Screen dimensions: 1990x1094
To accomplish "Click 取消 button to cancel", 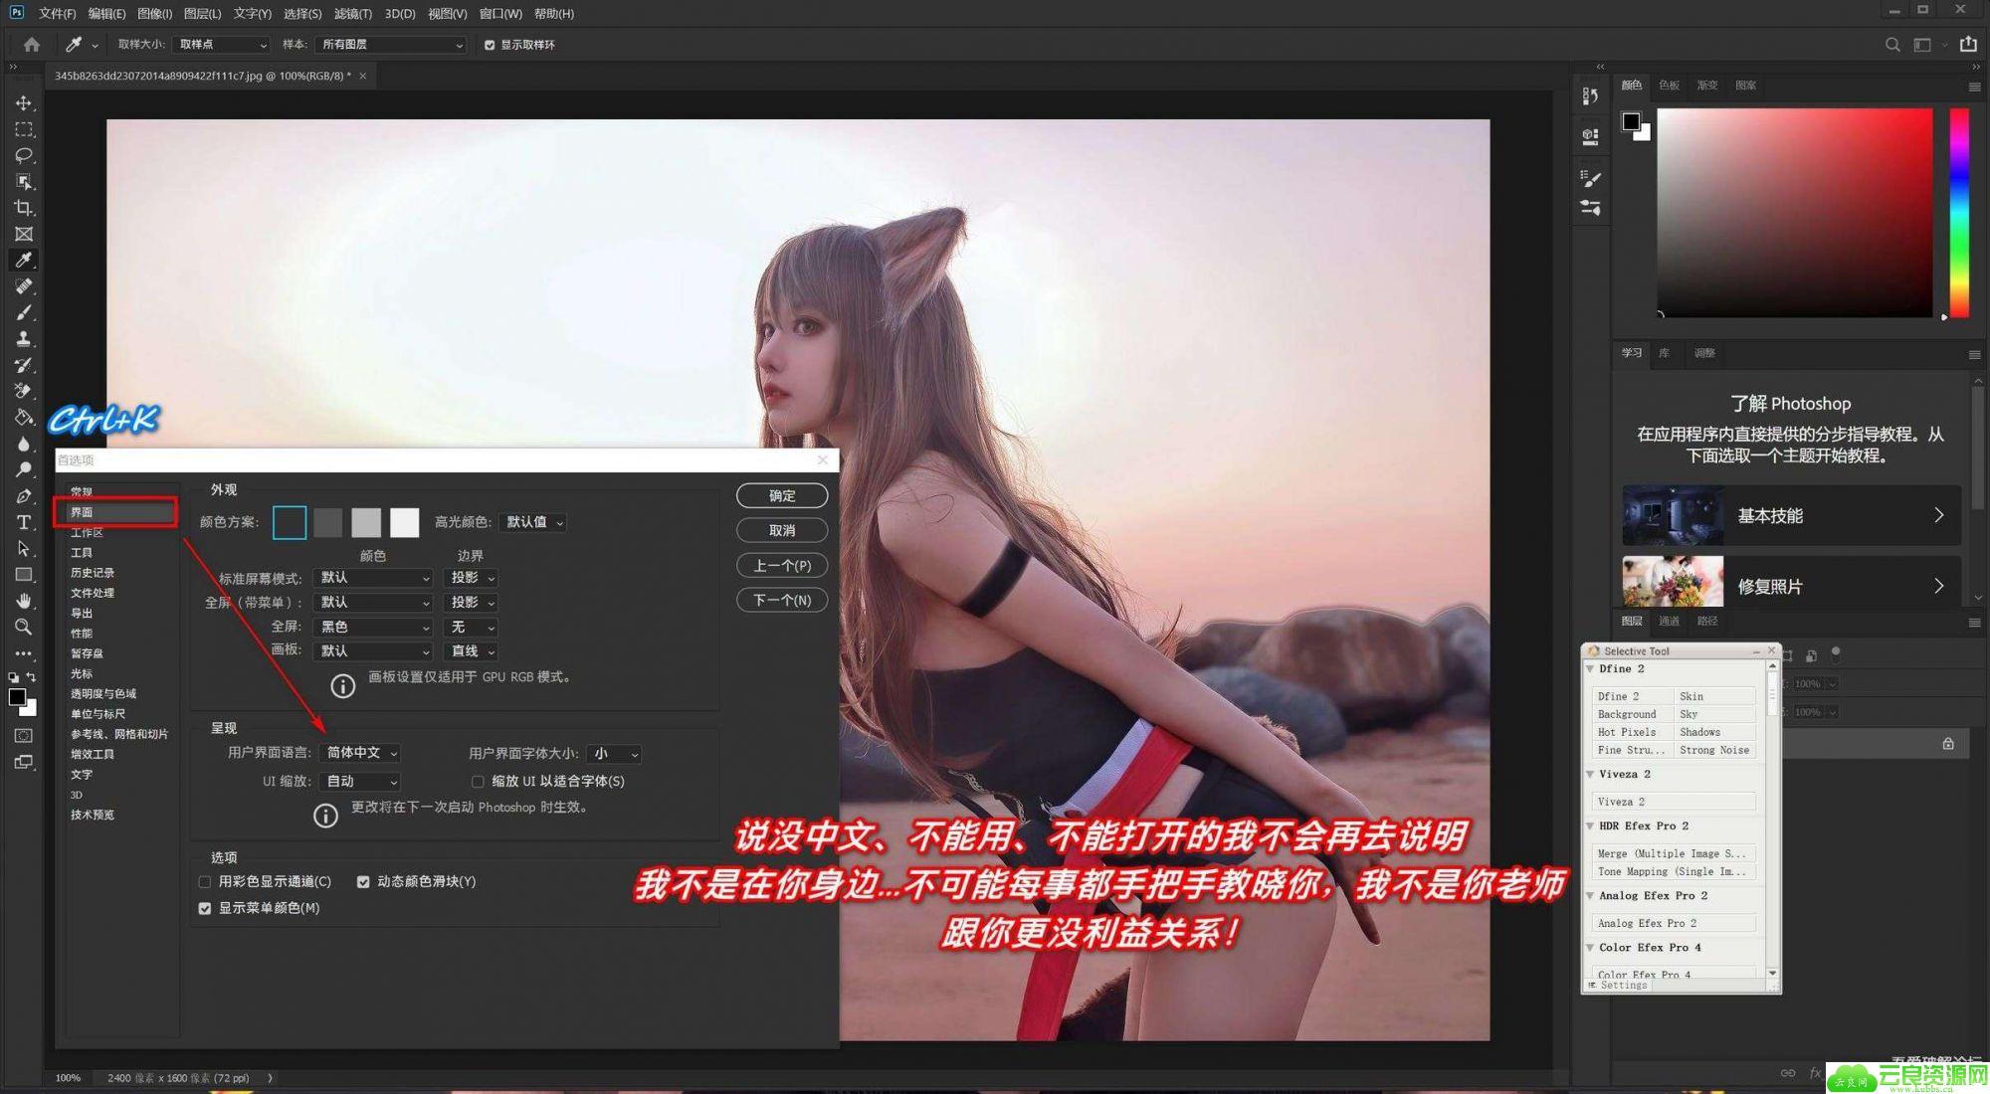I will coord(783,531).
